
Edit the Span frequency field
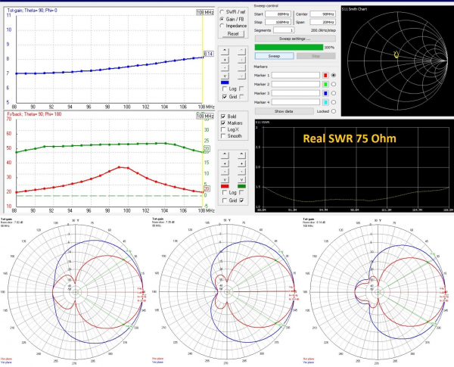[323, 22]
